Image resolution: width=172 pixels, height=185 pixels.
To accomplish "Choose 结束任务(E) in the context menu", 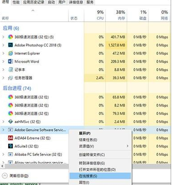I will [88, 140].
